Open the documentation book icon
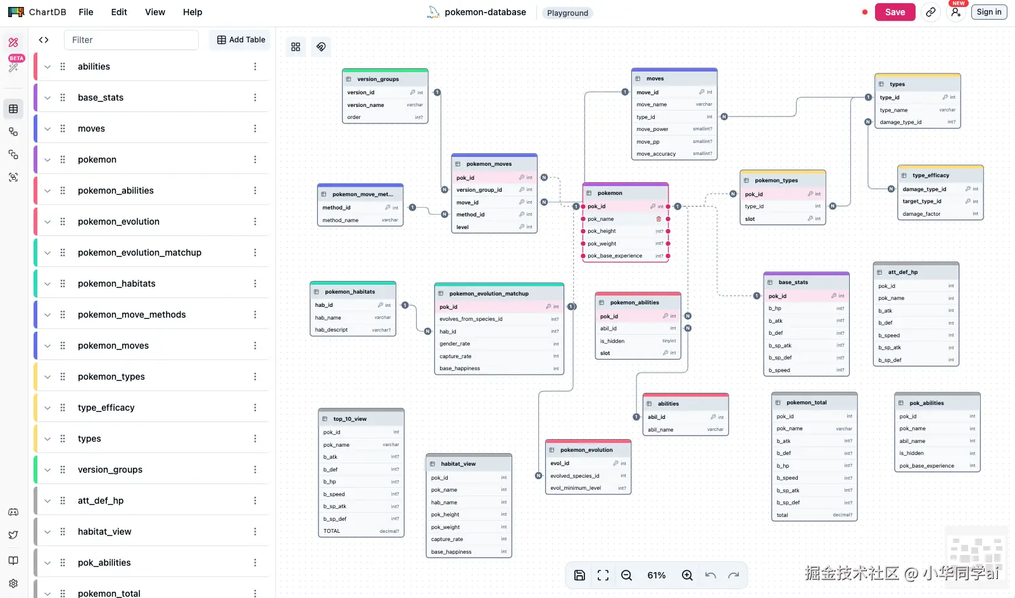The width and height of the screenshot is (1015, 598). click(13, 561)
